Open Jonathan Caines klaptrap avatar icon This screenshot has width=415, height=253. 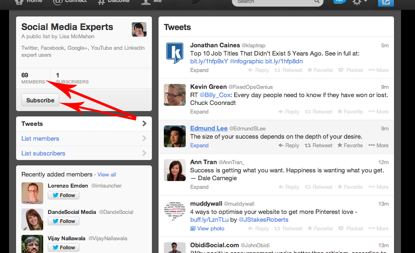(x=175, y=53)
